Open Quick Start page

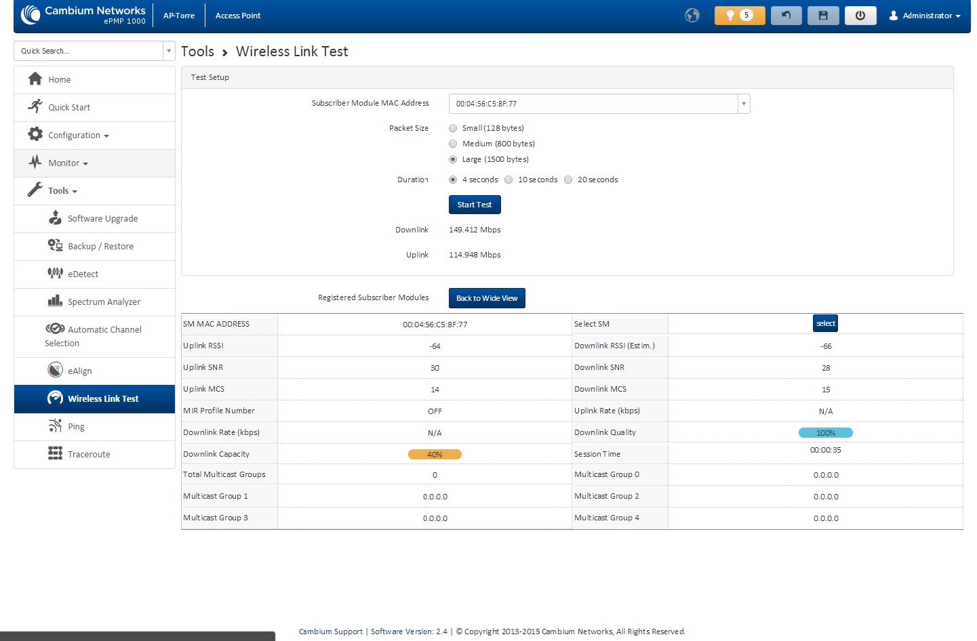pyautogui.click(x=94, y=108)
